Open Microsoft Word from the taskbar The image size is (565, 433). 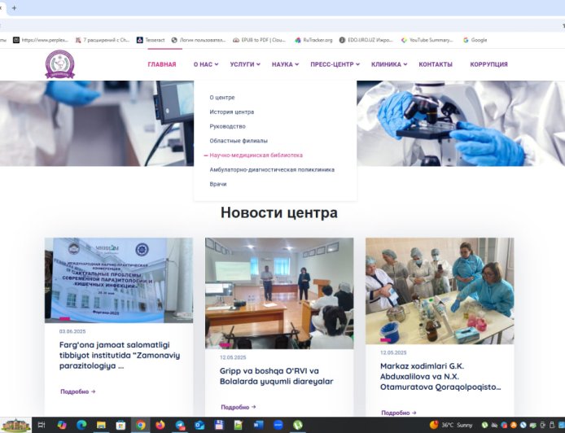pyautogui.click(x=258, y=425)
